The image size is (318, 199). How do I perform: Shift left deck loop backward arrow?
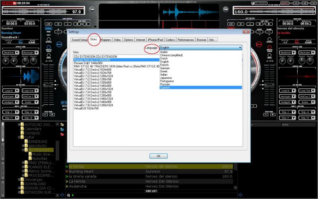(77, 24)
